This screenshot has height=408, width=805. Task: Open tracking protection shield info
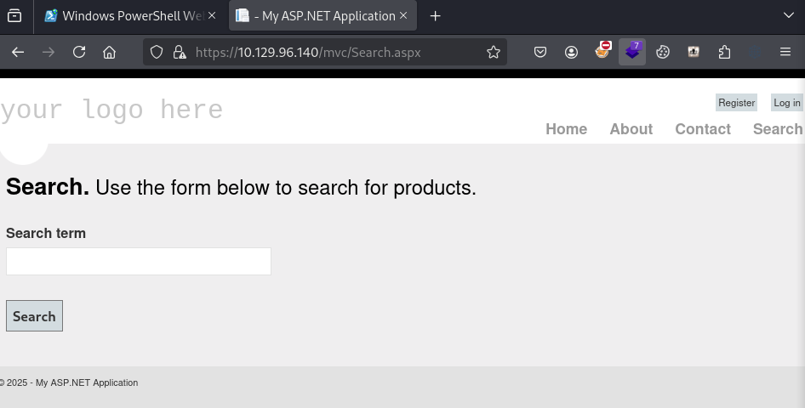coord(157,52)
